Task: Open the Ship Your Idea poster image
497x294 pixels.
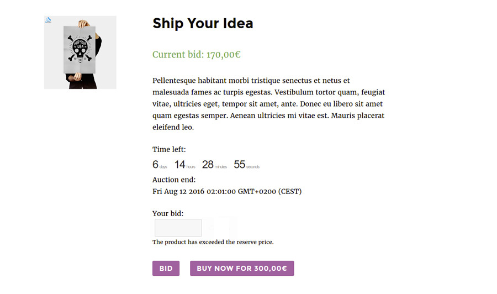Action: tap(80, 53)
